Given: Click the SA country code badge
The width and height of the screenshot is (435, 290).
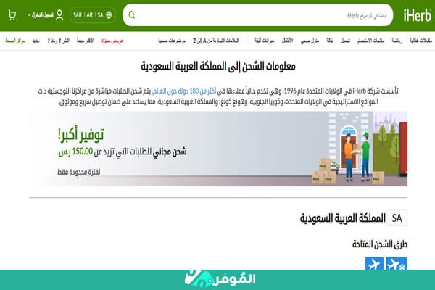Looking at the screenshot, I should click(397, 218).
